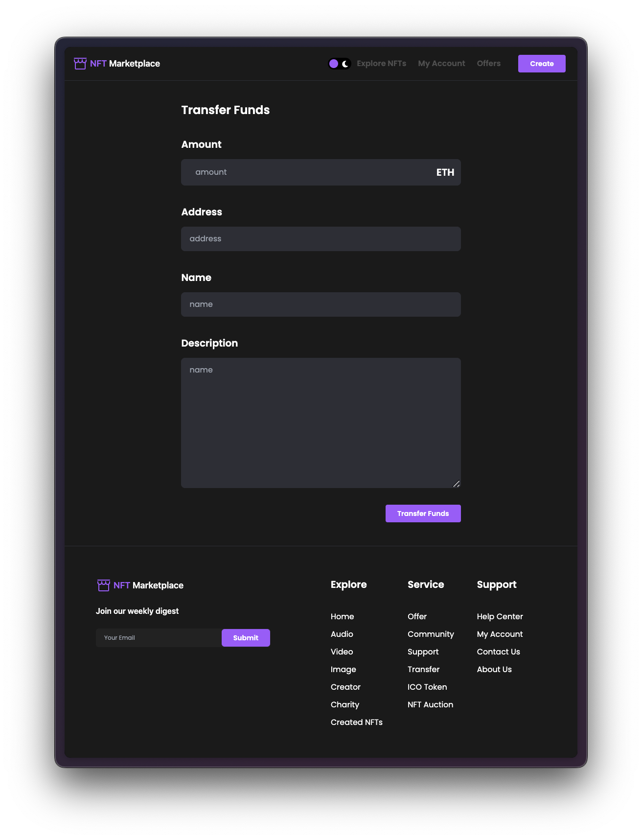Click the NFT Marketplace storefront logo in header

pyautogui.click(x=80, y=64)
